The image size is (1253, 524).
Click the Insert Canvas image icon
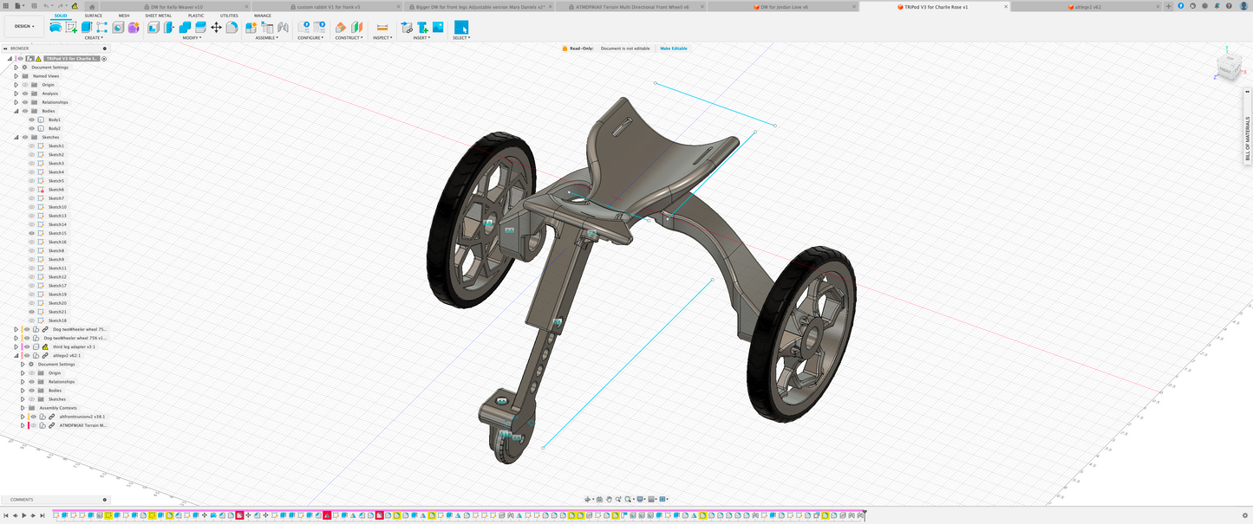click(438, 28)
